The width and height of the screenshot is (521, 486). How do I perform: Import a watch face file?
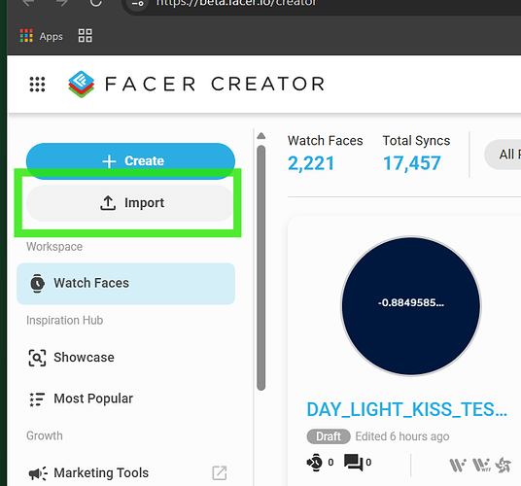click(x=130, y=203)
